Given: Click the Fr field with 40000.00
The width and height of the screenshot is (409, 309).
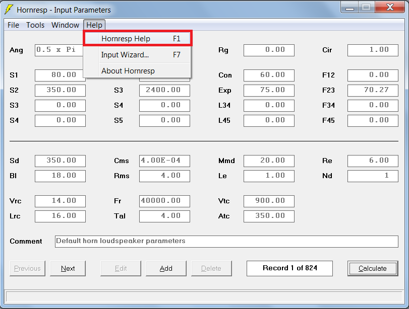Looking at the screenshot, I should point(164,201).
